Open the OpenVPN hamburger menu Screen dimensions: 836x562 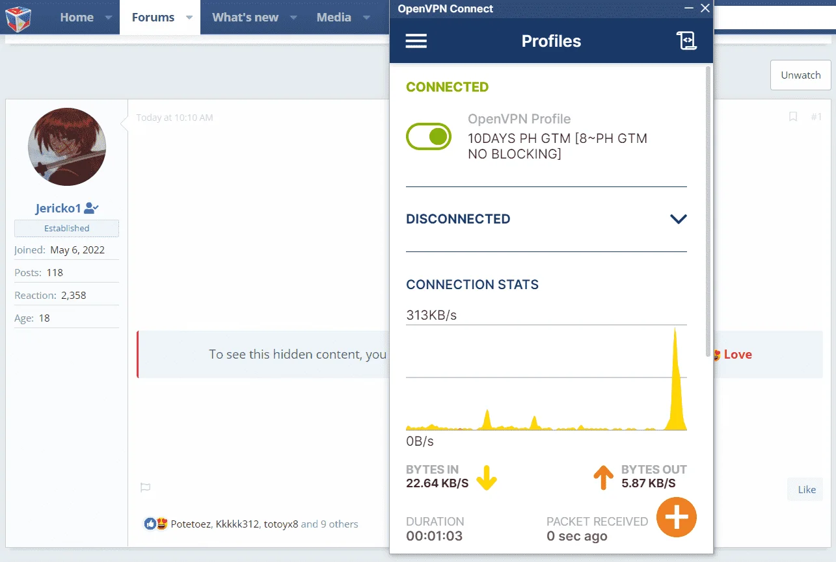pyautogui.click(x=416, y=41)
